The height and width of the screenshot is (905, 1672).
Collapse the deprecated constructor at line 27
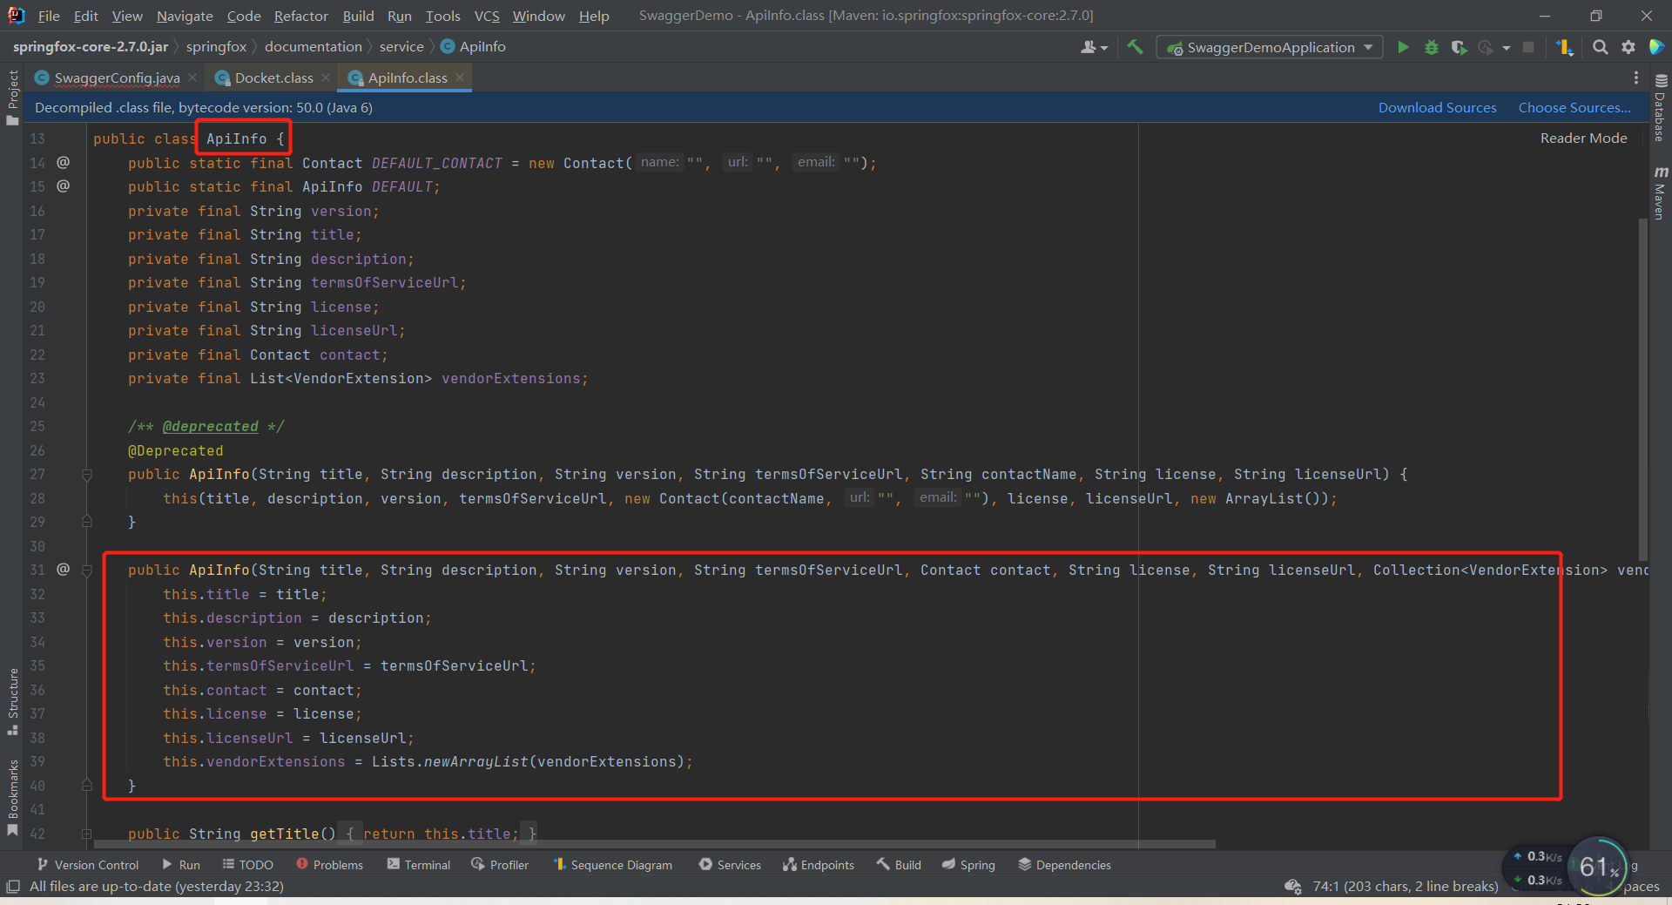click(86, 475)
